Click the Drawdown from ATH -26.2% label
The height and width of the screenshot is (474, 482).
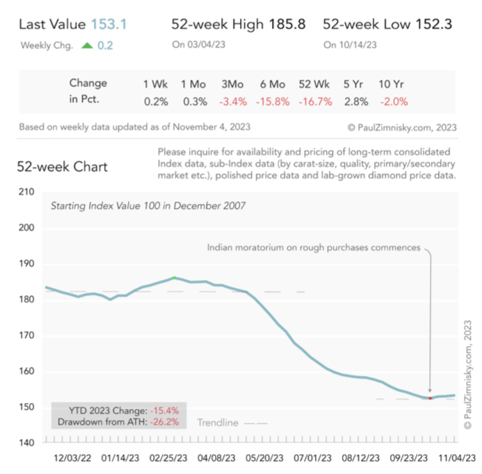[x=118, y=422]
